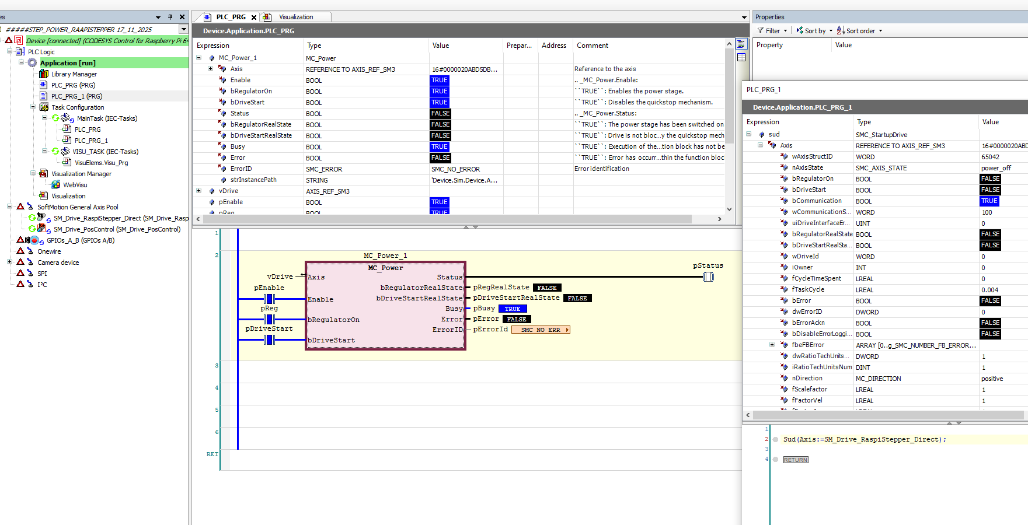Close the PLC_PRG editor tab
1028x525 pixels.
coord(254,17)
